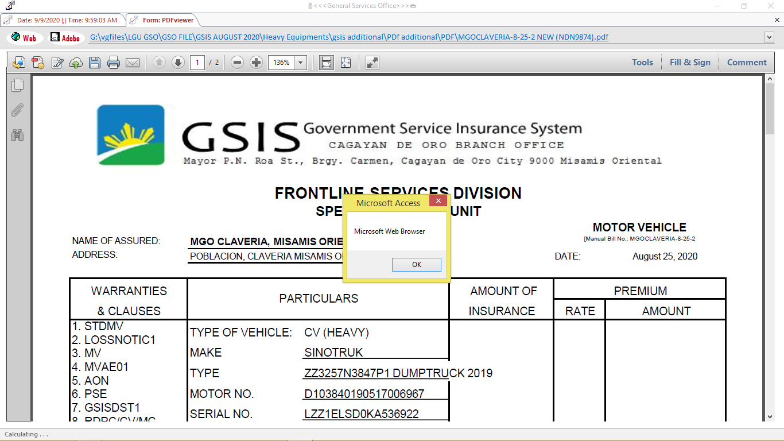
Task: Click the '4. MVAE01' warranty entry
Action: [100, 367]
